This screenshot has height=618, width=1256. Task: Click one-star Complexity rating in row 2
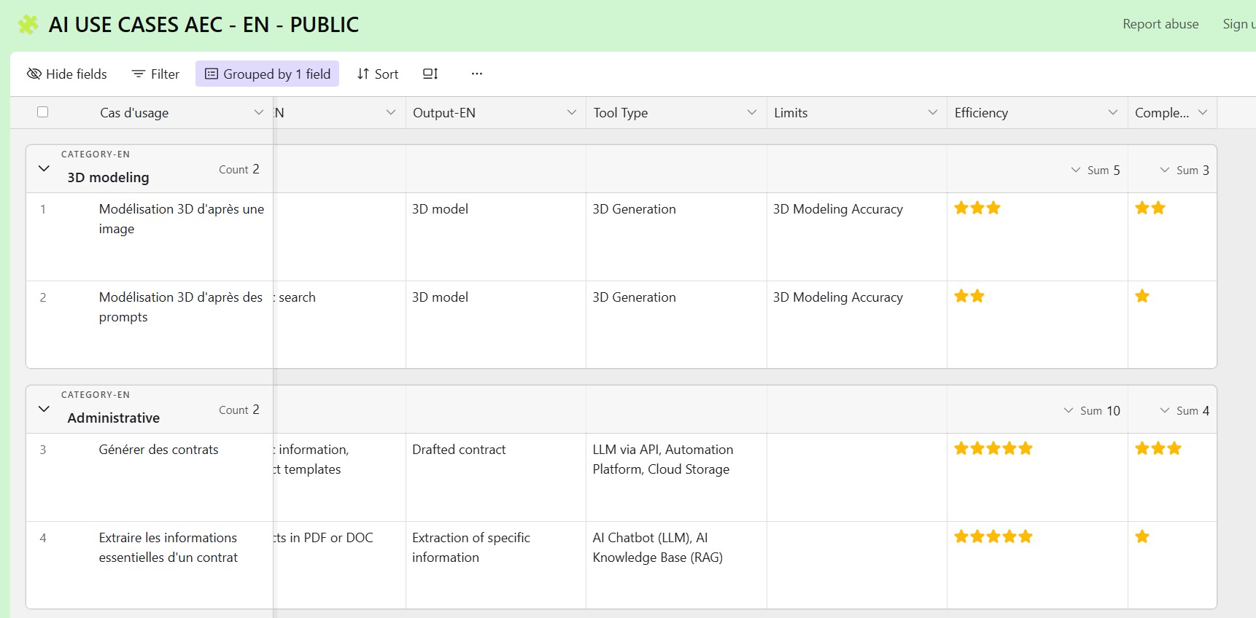[x=1142, y=296]
